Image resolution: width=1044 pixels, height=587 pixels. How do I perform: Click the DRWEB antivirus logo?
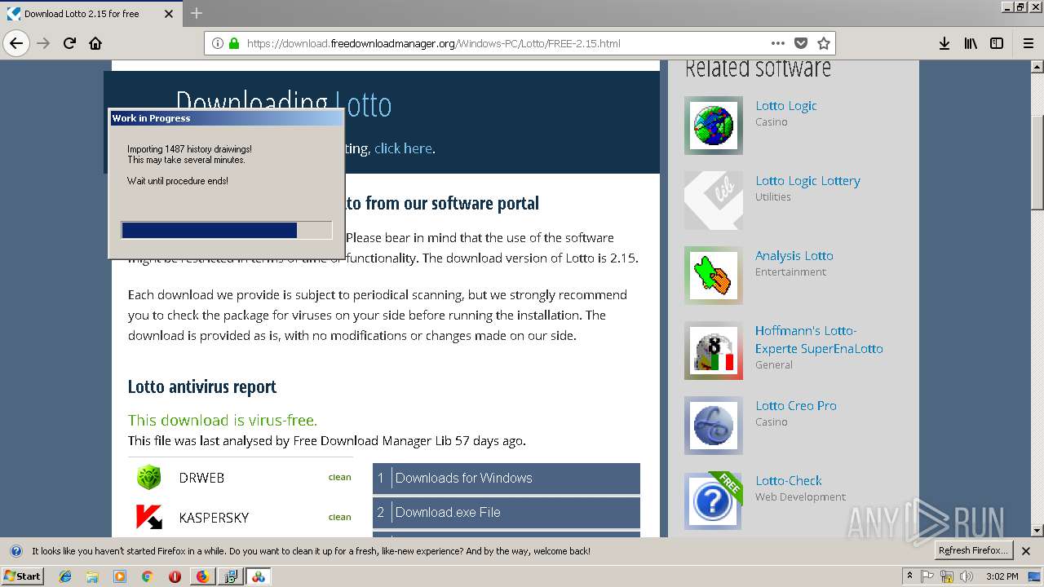pos(148,477)
